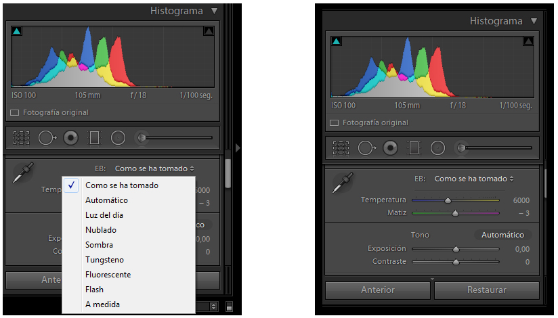Image resolution: width=558 pixels, height=318 pixels.
Task: Toggle highlight clipping indicator in right histogram
Action: [x=526, y=41]
